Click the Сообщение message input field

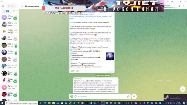pos(102,97)
